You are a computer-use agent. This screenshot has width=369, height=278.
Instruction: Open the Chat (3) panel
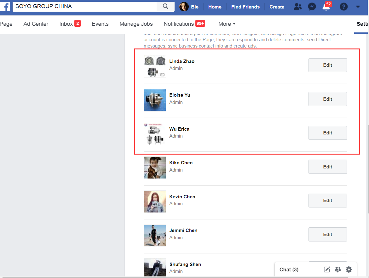pos(289,269)
